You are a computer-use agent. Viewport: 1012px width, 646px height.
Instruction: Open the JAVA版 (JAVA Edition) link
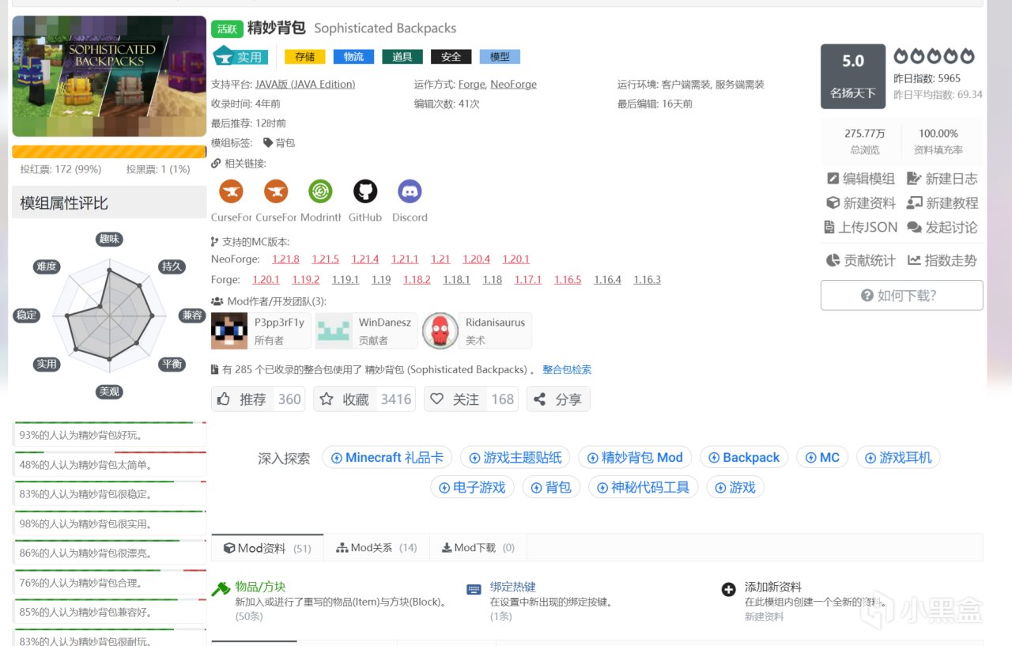pos(305,84)
